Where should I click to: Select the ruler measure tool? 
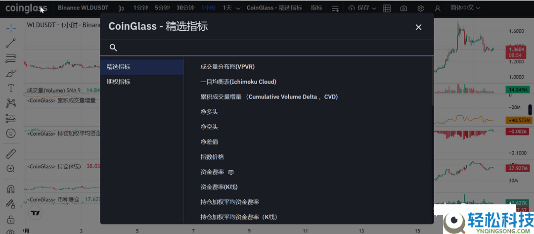pyautogui.click(x=10, y=154)
